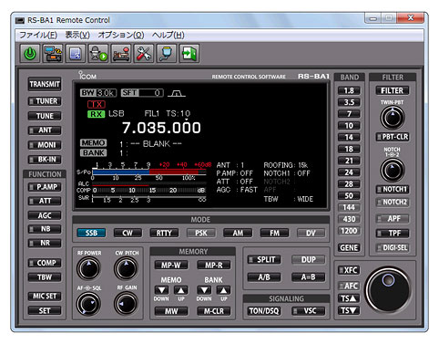Toggle the P.AMP function button
The image size is (439, 344).
tap(45, 187)
